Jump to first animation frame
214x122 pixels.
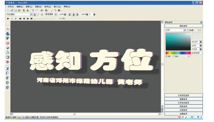20,19
